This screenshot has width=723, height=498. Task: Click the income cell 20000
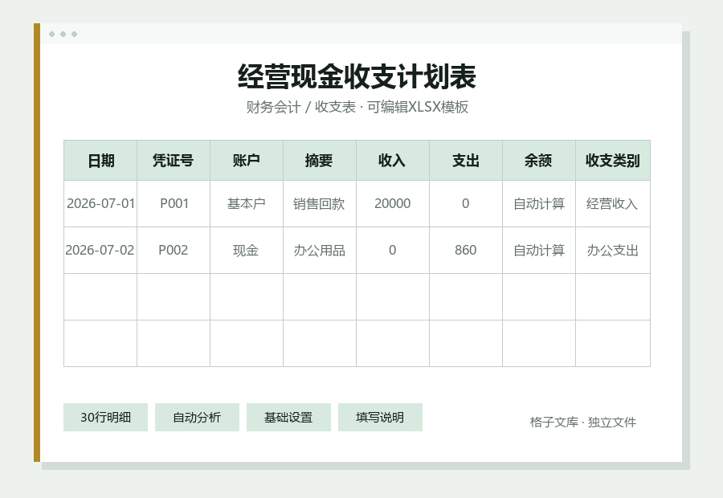pyautogui.click(x=393, y=204)
